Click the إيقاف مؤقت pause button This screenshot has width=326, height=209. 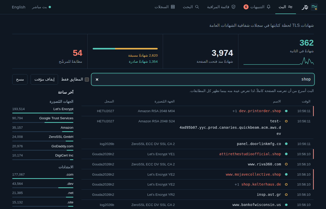pos(44,79)
